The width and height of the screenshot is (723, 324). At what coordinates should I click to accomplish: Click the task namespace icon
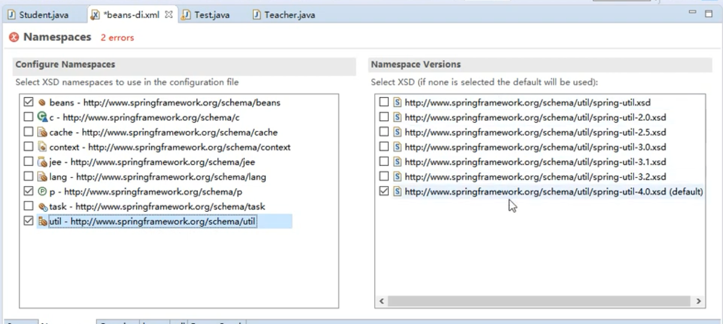pos(42,206)
